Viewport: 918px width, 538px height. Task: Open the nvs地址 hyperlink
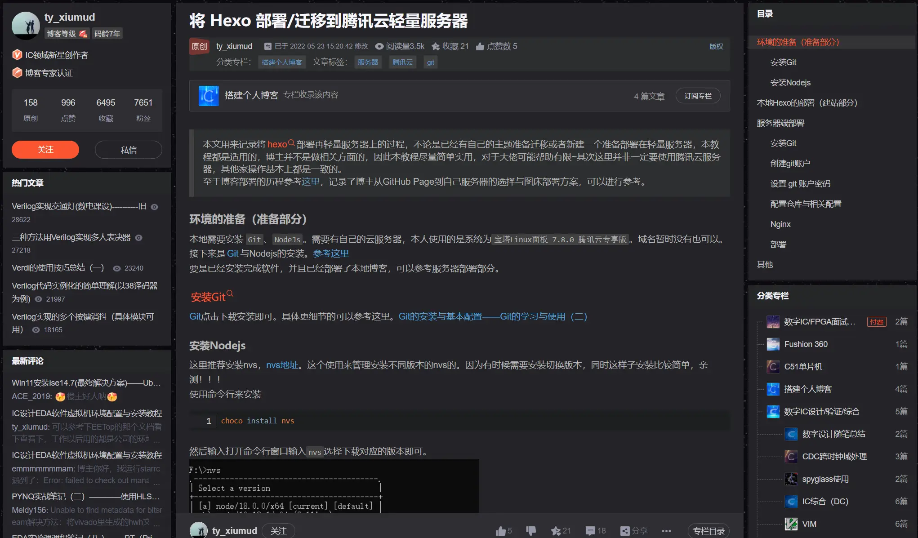coord(282,365)
